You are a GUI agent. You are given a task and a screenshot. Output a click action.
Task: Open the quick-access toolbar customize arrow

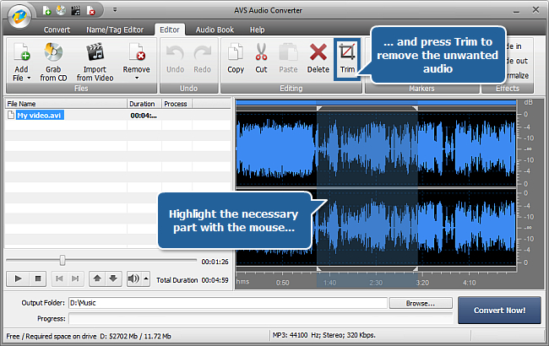click(115, 10)
